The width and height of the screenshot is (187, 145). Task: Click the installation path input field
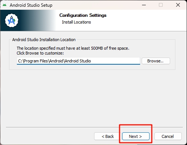(x=78, y=61)
